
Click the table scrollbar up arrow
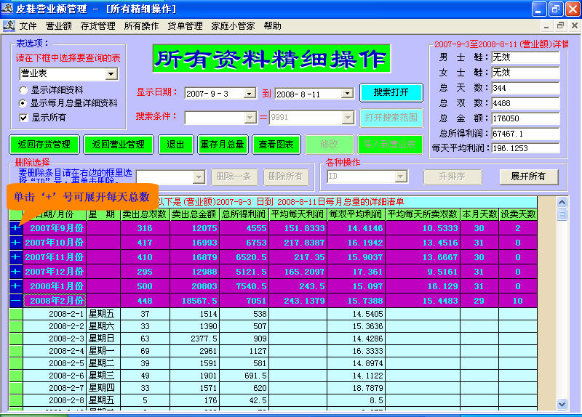562,202
